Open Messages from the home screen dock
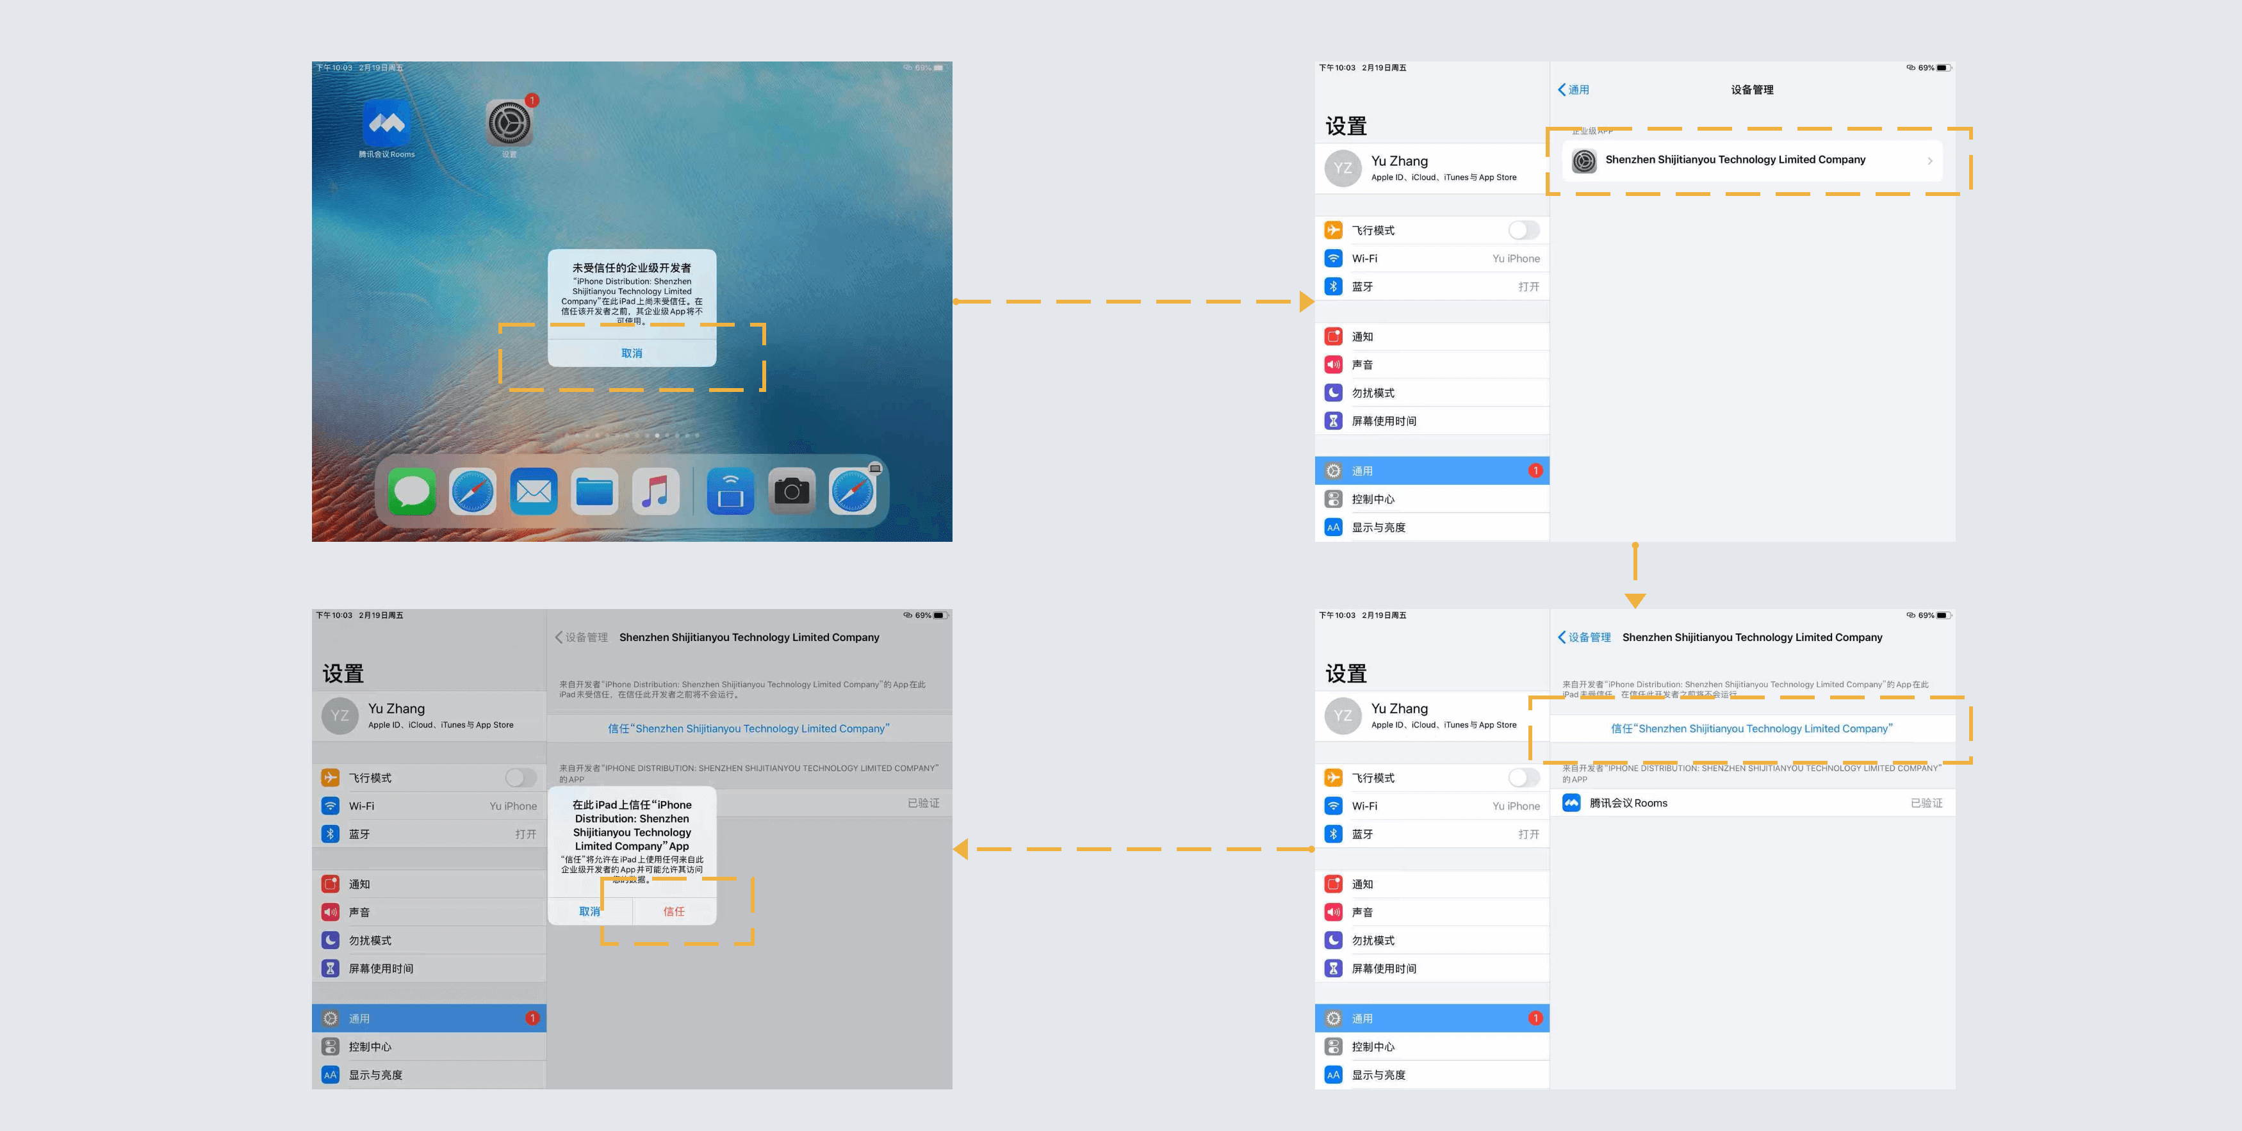Viewport: 2242px width, 1131px height. click(x=412, y=492)
